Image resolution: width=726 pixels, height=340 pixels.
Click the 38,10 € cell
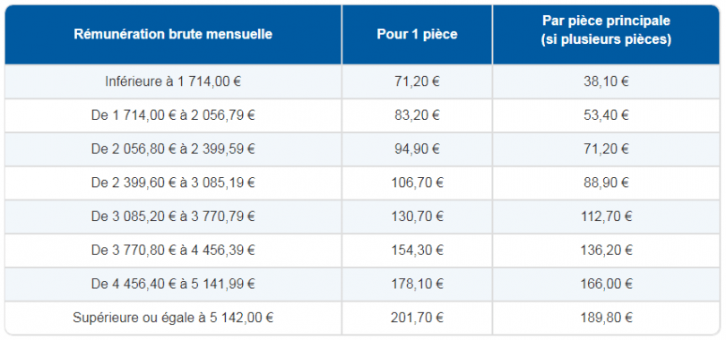607,81
